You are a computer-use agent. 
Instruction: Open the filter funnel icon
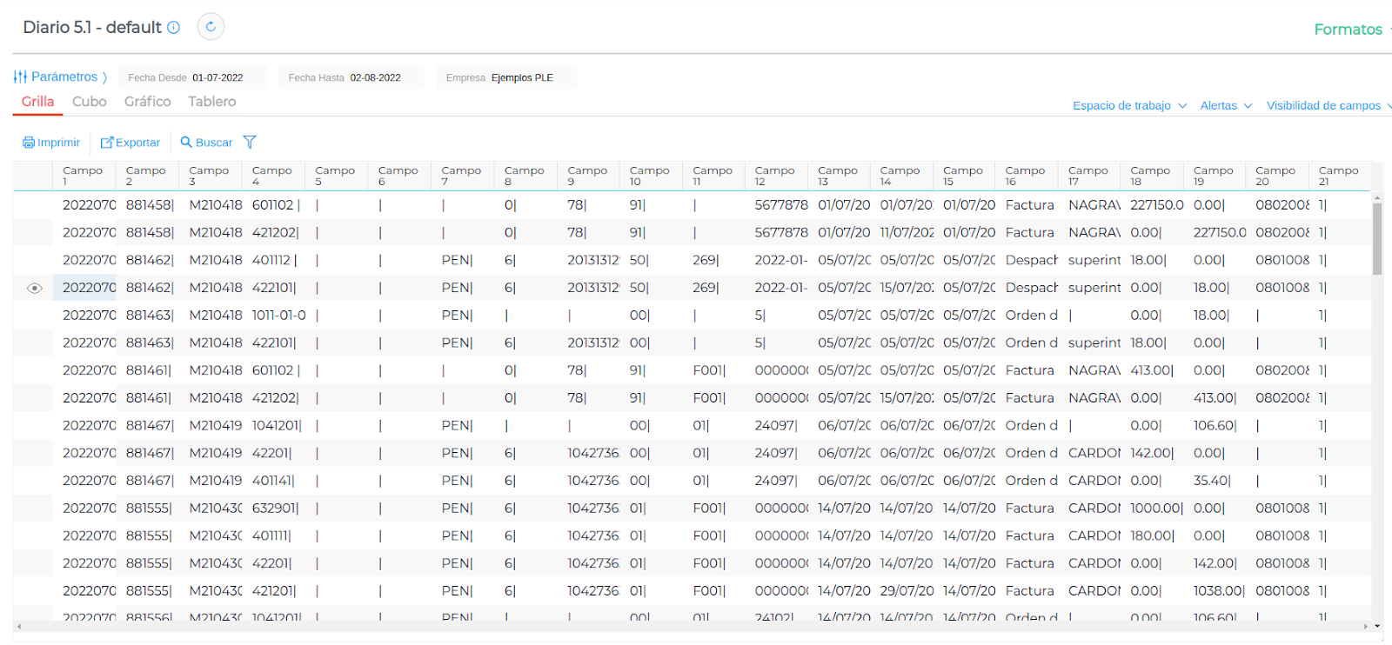click(250, 143)
